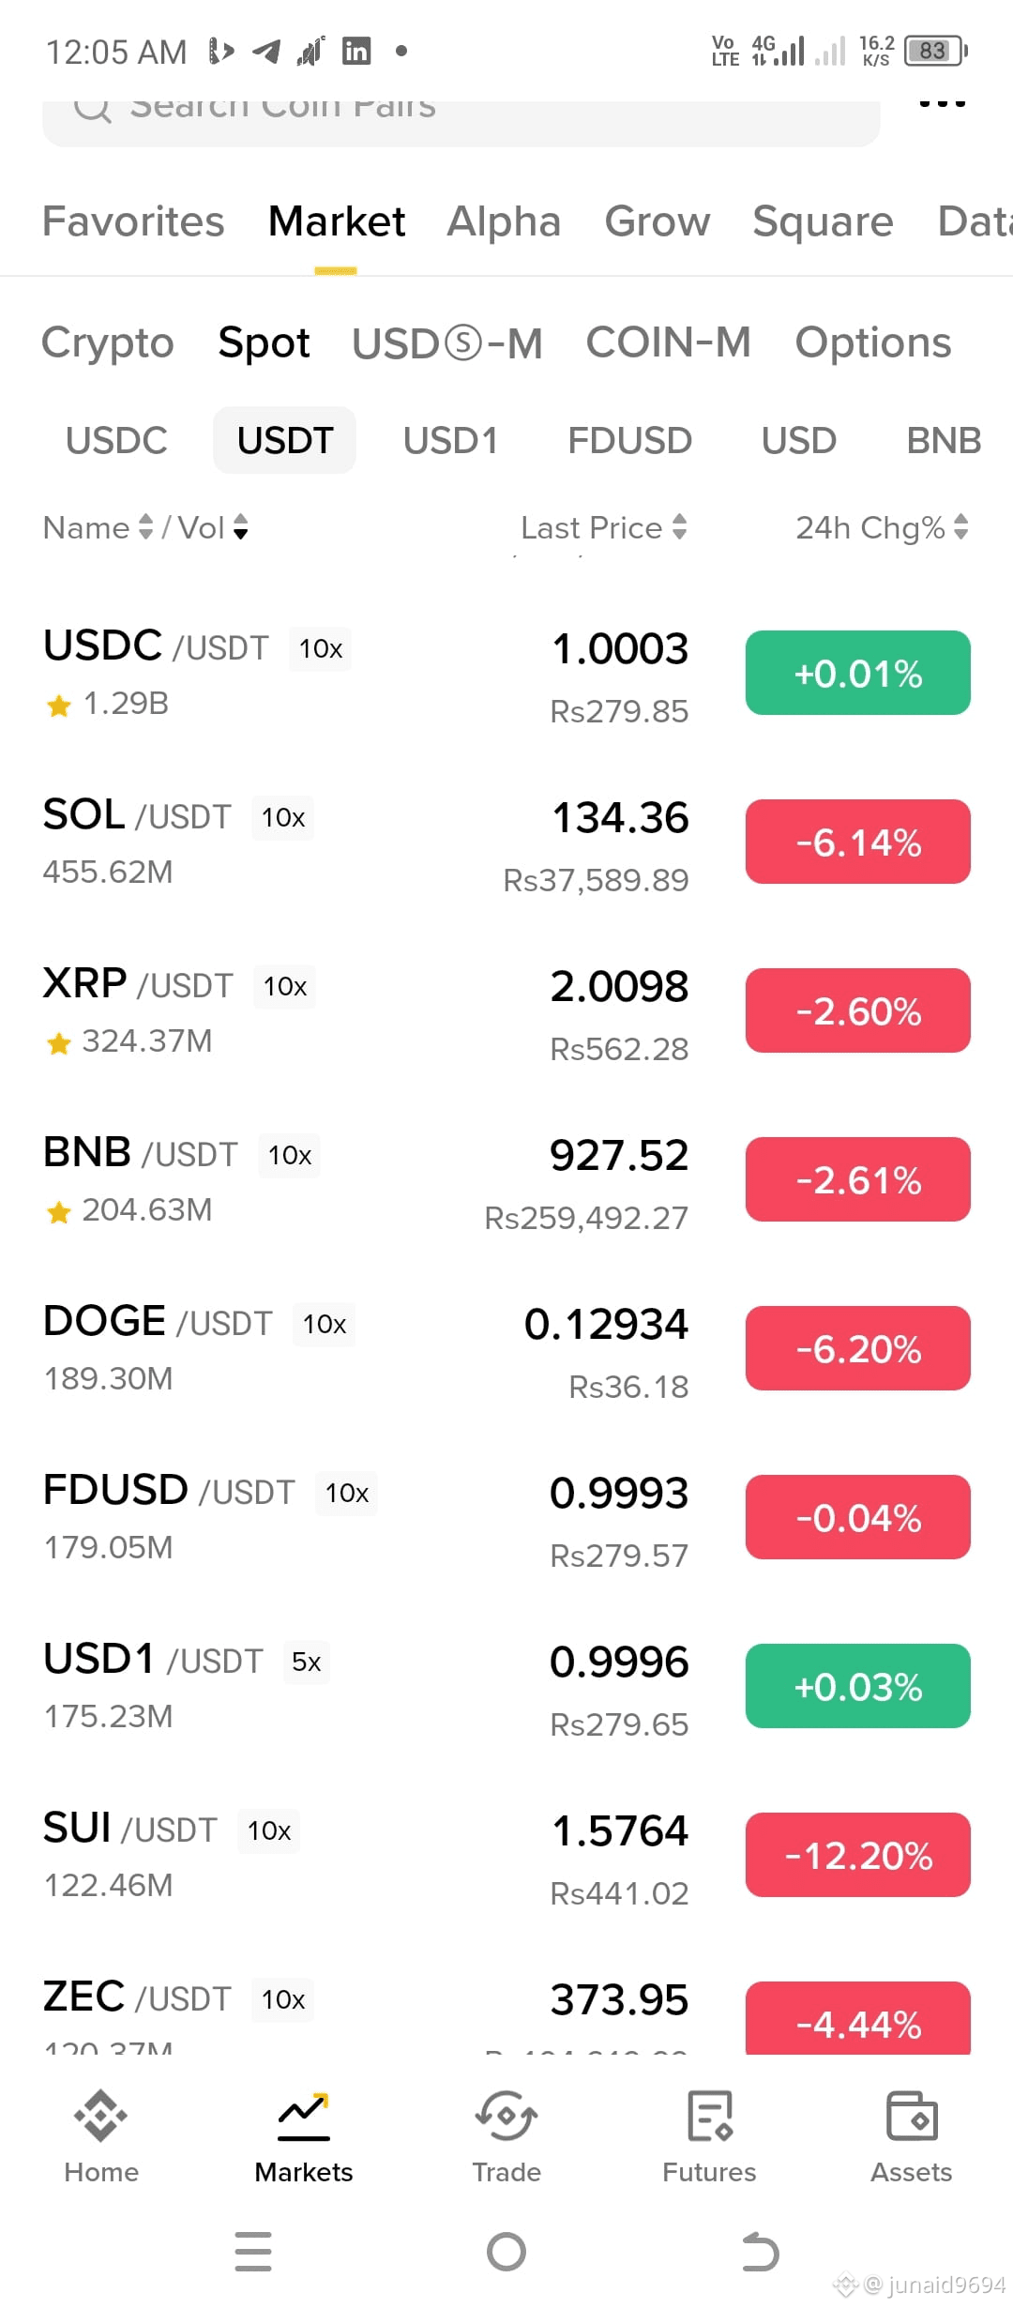Tap the favorite star next to BNB volume
The image size is (1013, 2308).
coord(59,1212)
